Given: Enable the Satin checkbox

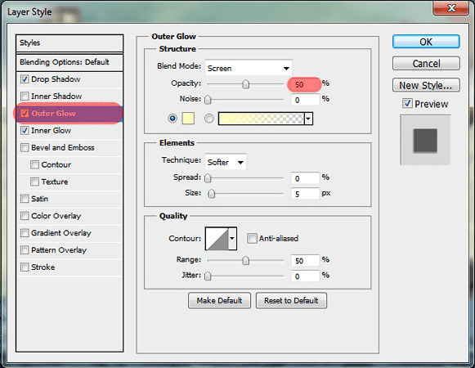Looking at the screenshot, I should point(25,199).
